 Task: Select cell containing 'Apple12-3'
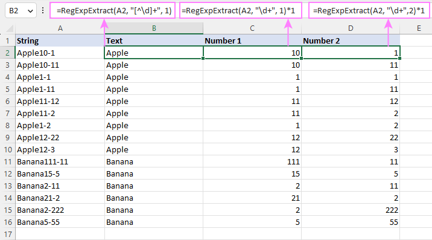tap(60, 149)
